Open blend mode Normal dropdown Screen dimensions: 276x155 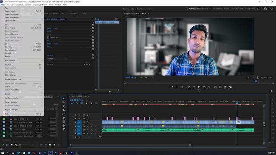(57, 59)
